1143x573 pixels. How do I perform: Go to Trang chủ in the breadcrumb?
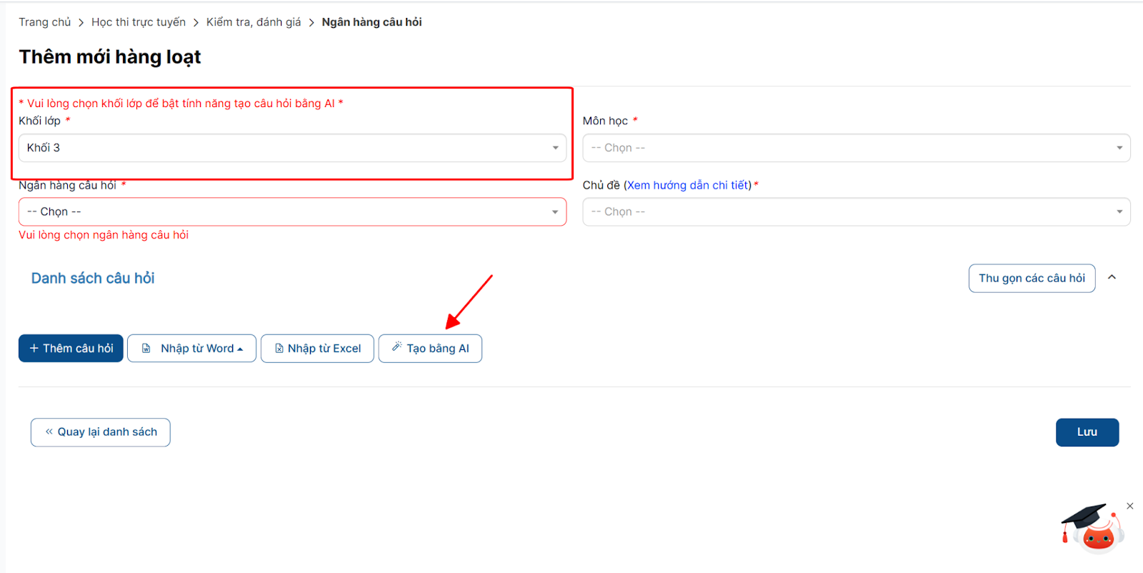click(x=44, y=22)
